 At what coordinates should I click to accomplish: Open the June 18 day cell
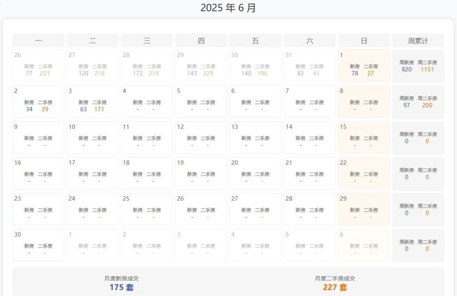pyautogui.click(x=147, y=173)
